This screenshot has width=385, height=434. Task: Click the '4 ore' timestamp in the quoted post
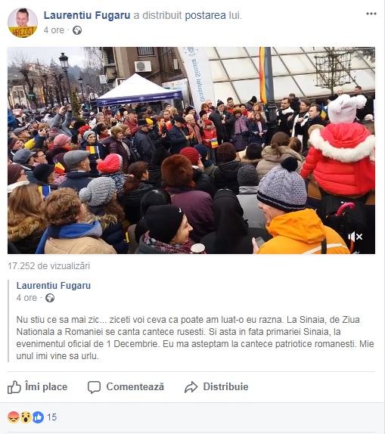click(x=26, y=298)
